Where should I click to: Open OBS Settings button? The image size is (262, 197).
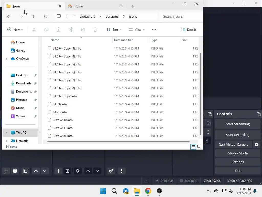click(x=238, y=162)
